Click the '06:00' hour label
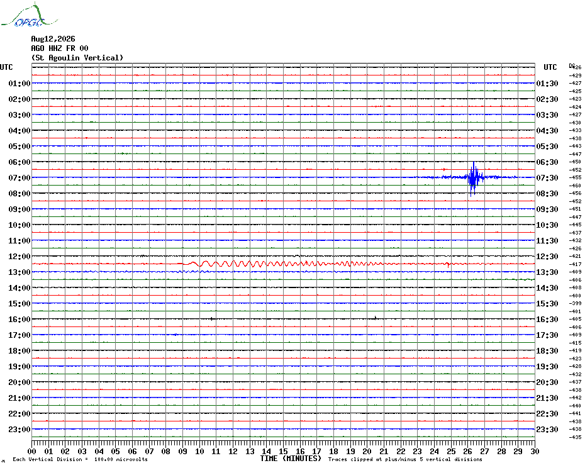585x468 pixels. click(x=19, y=162)
